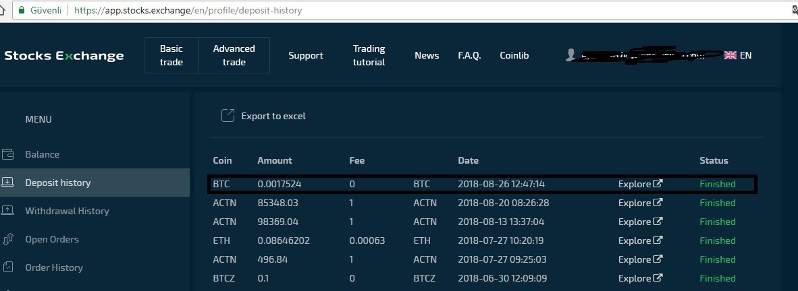Click the Balance wallet icon in sidebar
The image size is (798, 291).
[7, 154]
